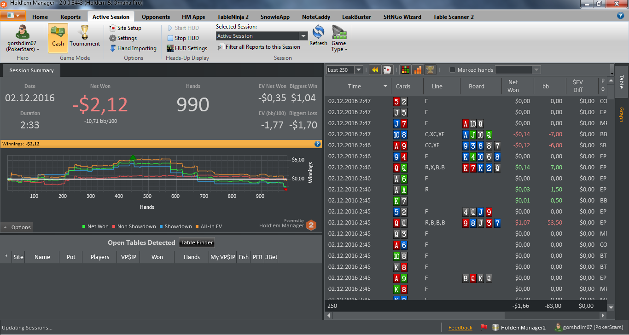Switch to the vertical Table tab
Screen dimensions: 629x335
621,81
